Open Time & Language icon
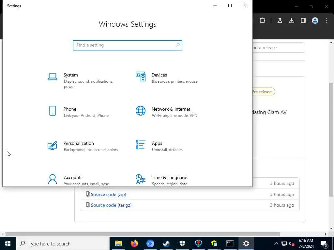Viewport: 334px width, 250px height. click(141, 179)
